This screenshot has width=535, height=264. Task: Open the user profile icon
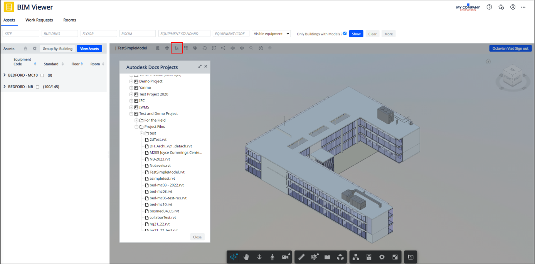point(513,7)
